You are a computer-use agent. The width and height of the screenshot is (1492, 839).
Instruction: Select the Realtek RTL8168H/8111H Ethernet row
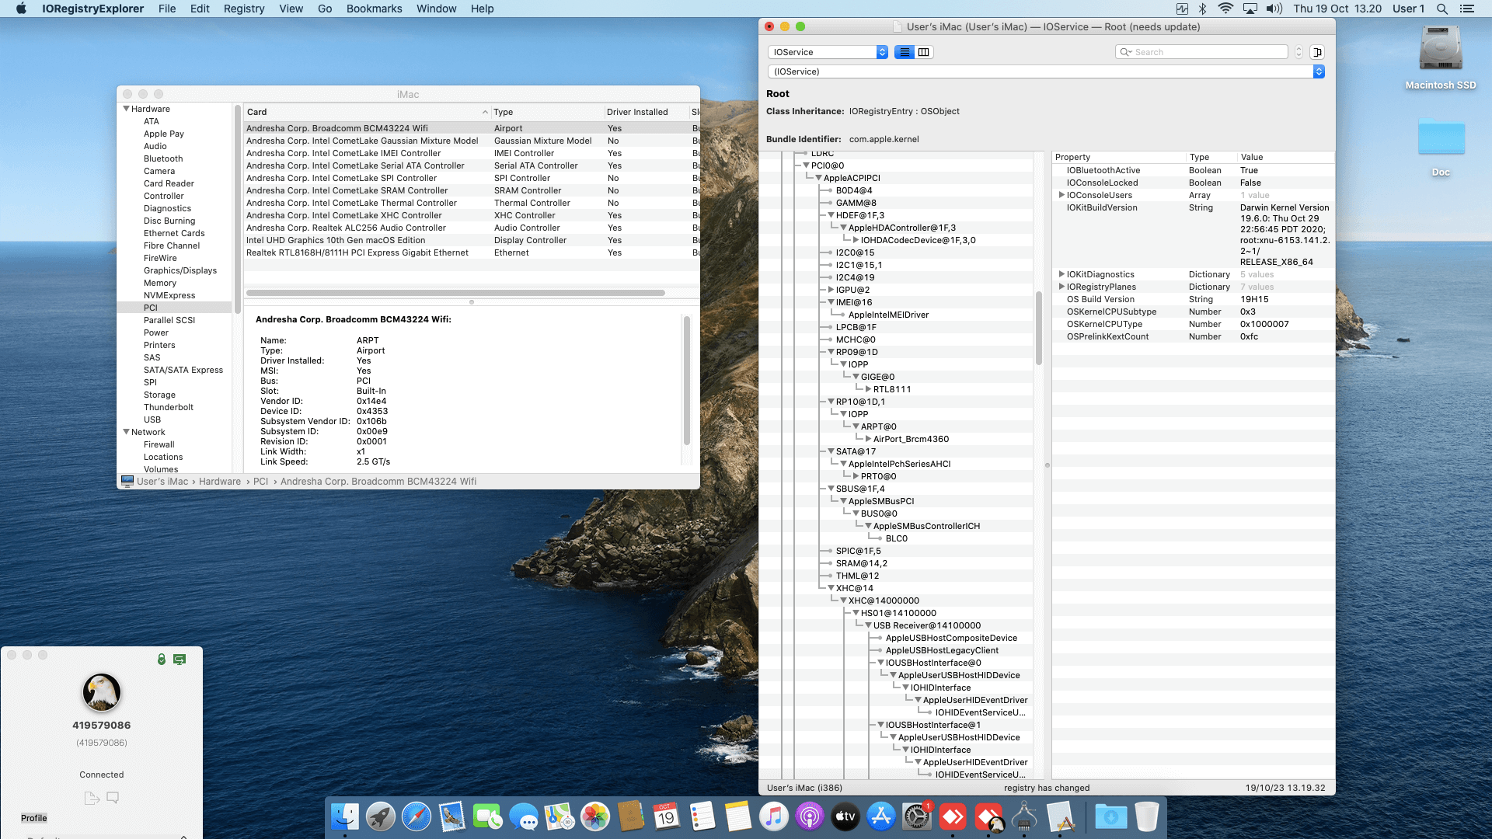[x=472, y=252]
